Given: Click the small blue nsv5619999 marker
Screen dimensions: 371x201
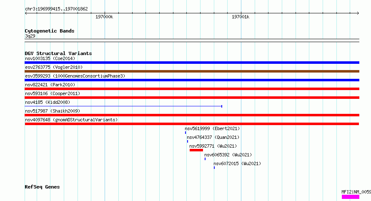Looking at the screenshot, I should tap(185, 133).
